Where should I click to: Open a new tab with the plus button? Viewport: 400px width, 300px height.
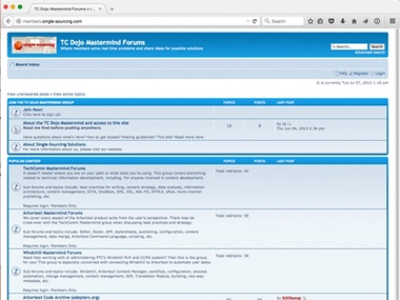(112, 9)
